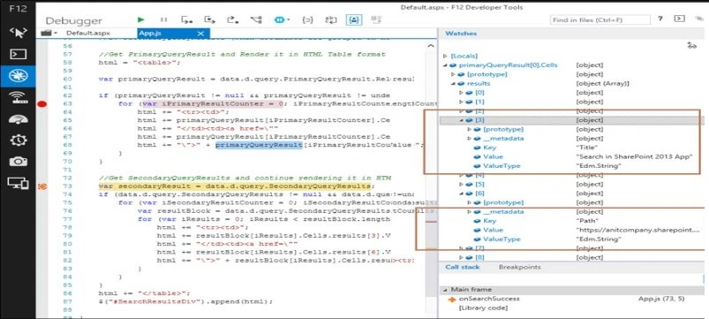Open the UI Responsiveness gauge icon

tap(18, 119)
